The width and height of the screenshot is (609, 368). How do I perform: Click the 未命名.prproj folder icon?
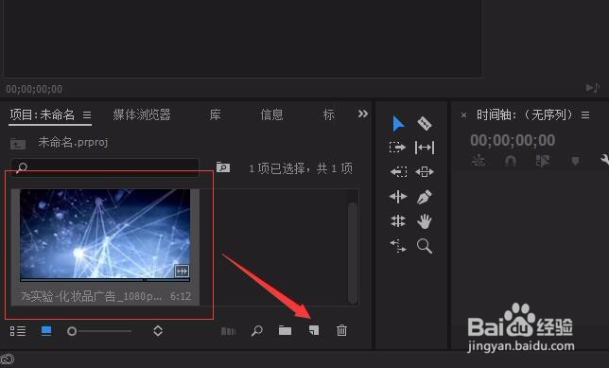click(x=18, y=144)
